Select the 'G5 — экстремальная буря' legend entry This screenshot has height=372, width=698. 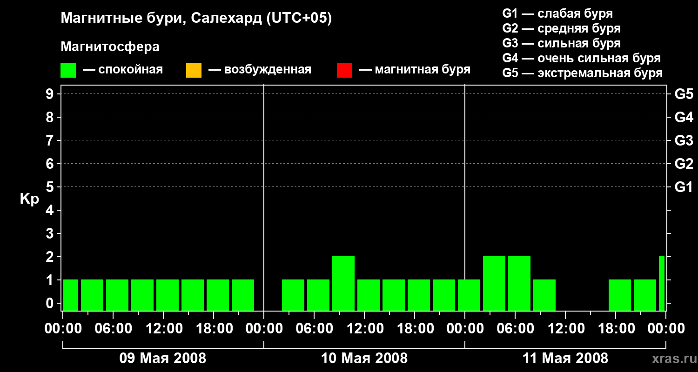(582, 73)
